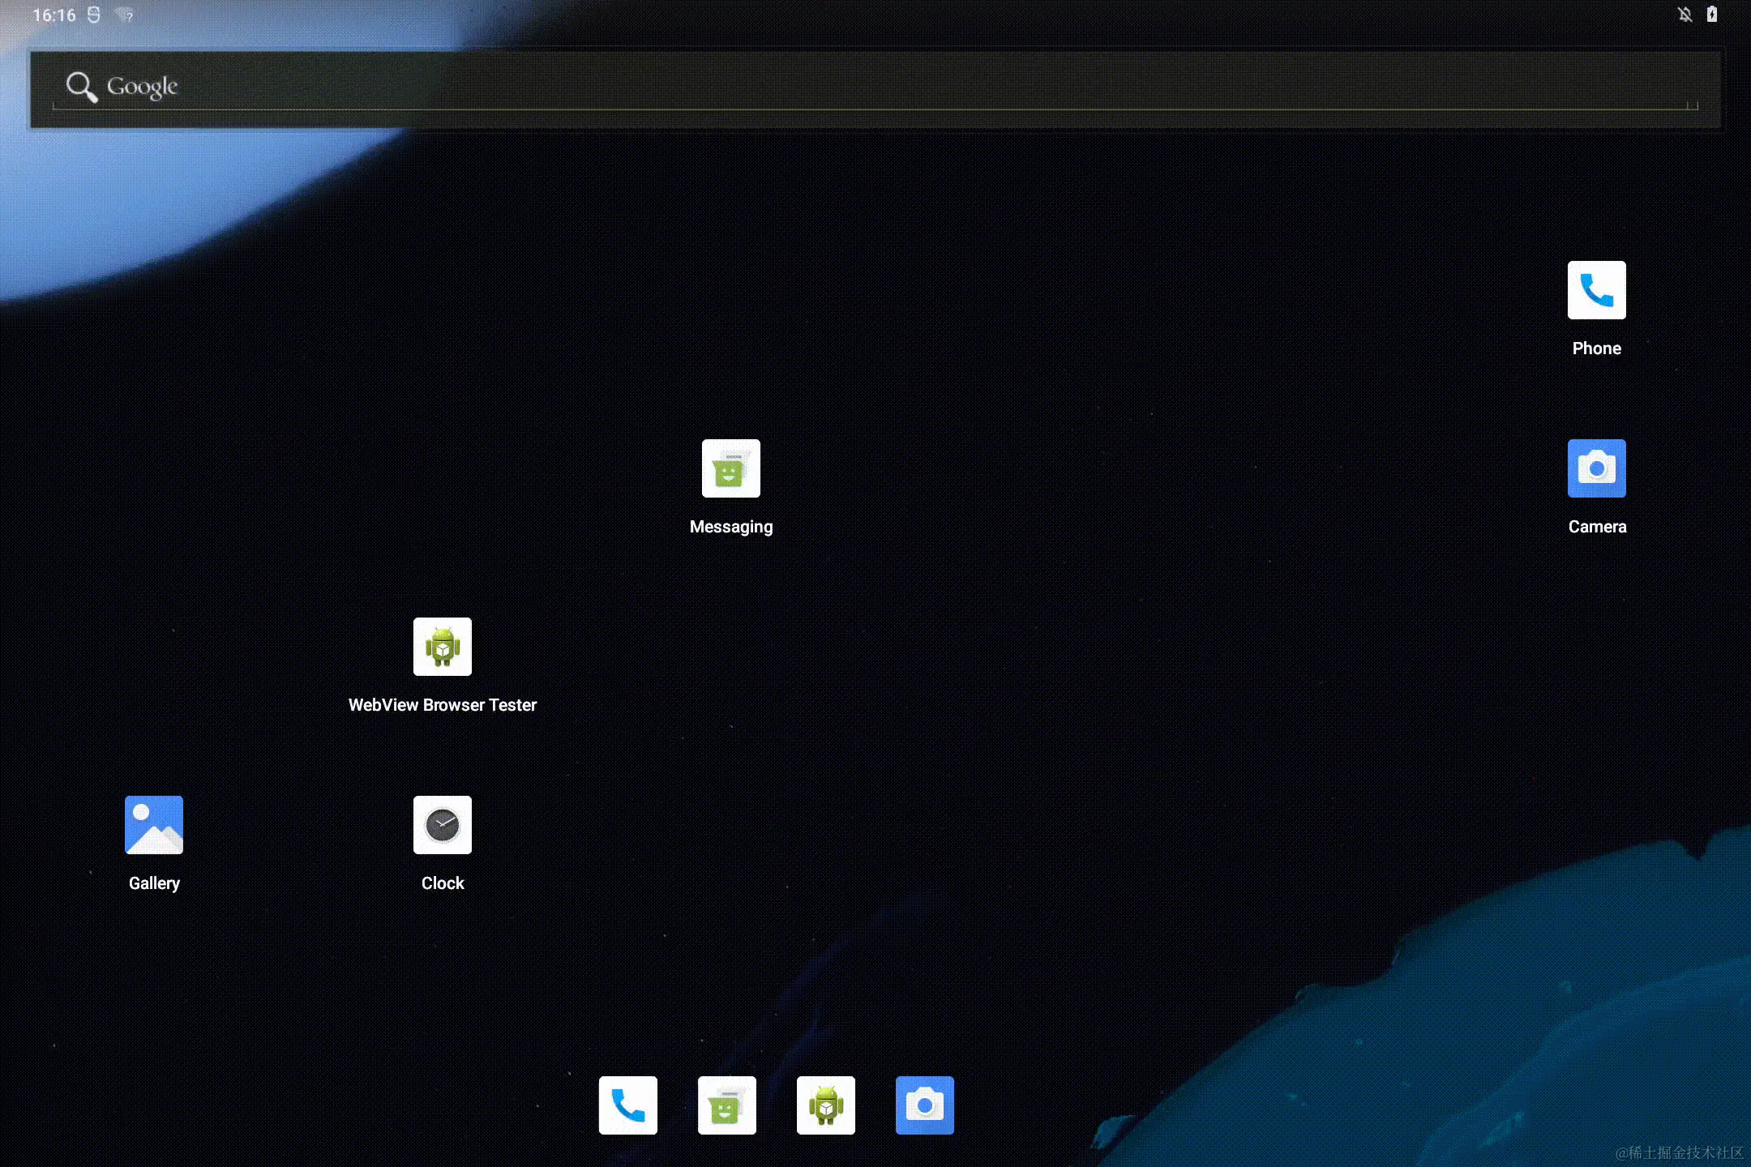Tap the Phone icon in the dock

tap(627, 1105)
